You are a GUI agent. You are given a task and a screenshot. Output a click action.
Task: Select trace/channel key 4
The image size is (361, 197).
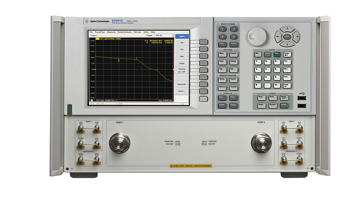(x=233, y=36)
